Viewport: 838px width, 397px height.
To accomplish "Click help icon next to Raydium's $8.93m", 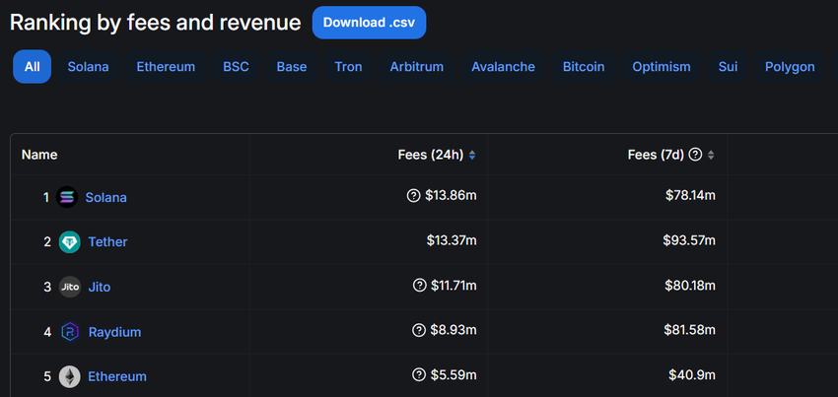I will (420, 332).
